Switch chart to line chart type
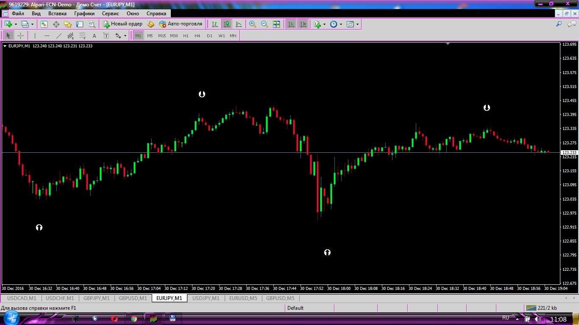This screenshot has width=579, height=325. (x=239, y=24)
